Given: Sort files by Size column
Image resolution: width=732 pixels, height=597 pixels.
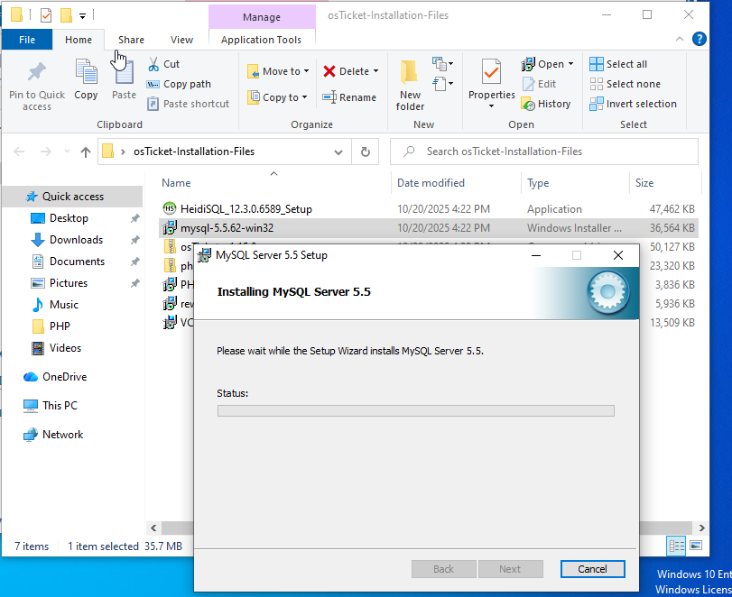Looking at the screenshot, I should 644,183.
